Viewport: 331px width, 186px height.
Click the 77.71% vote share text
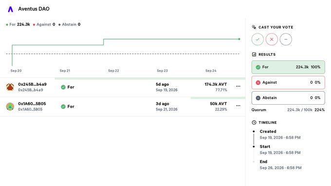coord(221,90)
